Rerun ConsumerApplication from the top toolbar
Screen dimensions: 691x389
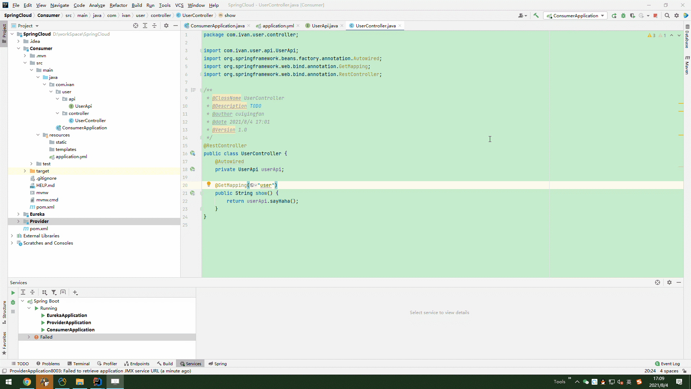[x=614, y=15]
